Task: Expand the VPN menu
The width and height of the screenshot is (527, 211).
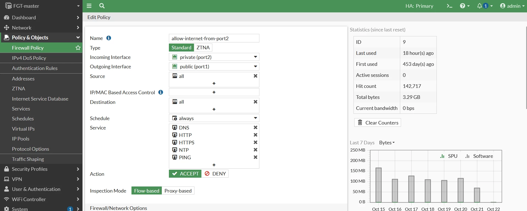Action: pyautogui.click(x=41, y=179)
